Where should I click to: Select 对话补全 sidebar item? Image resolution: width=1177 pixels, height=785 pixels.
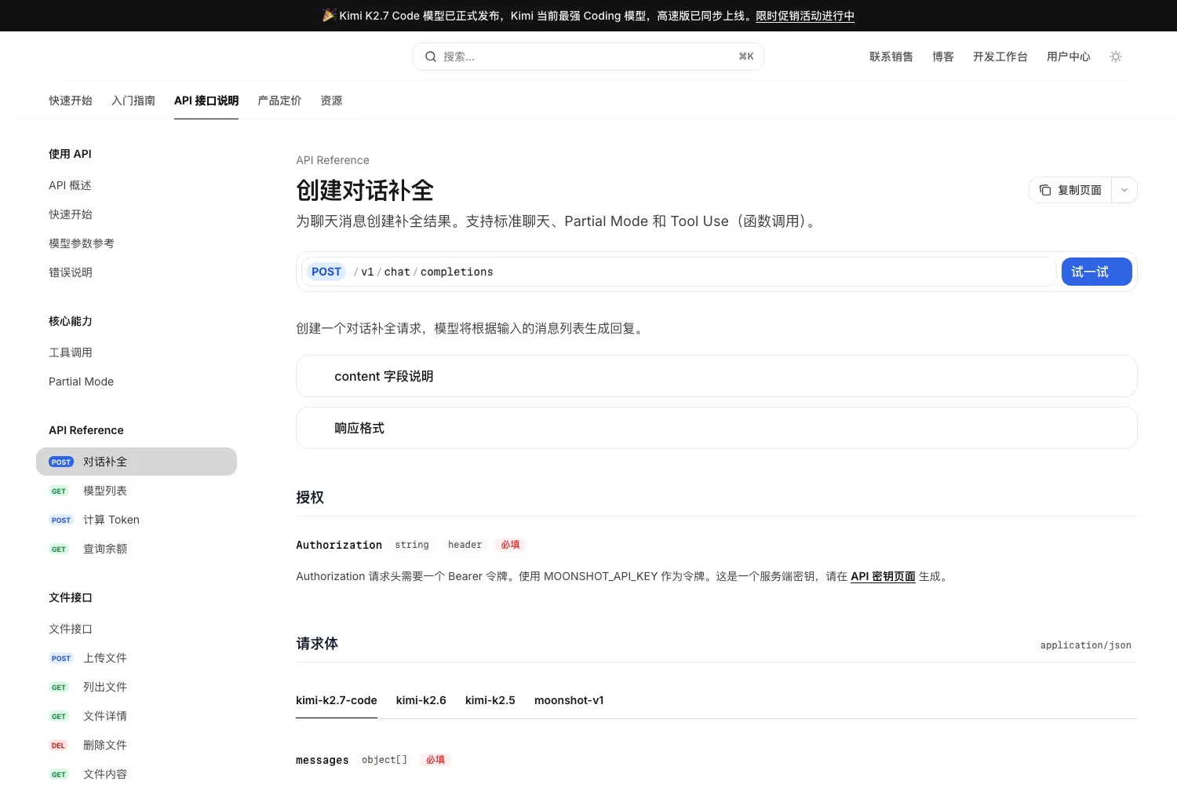pyautogui.click(x=137, y=462)
